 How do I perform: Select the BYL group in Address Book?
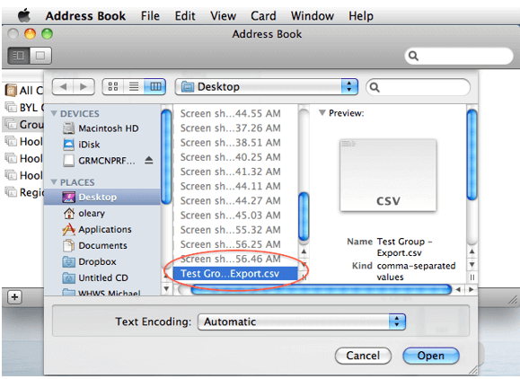[x=23, y=108]
